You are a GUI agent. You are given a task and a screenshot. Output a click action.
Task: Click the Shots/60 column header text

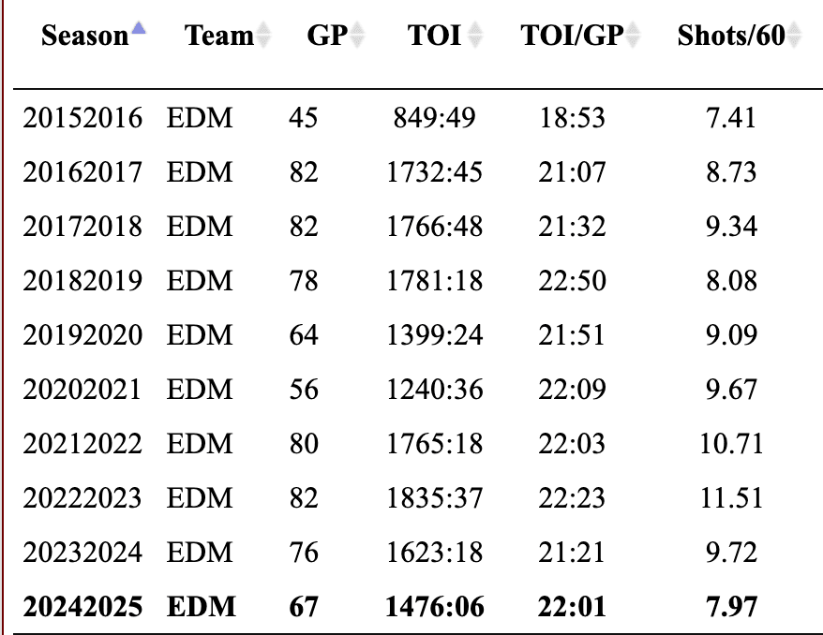[730, 37]
